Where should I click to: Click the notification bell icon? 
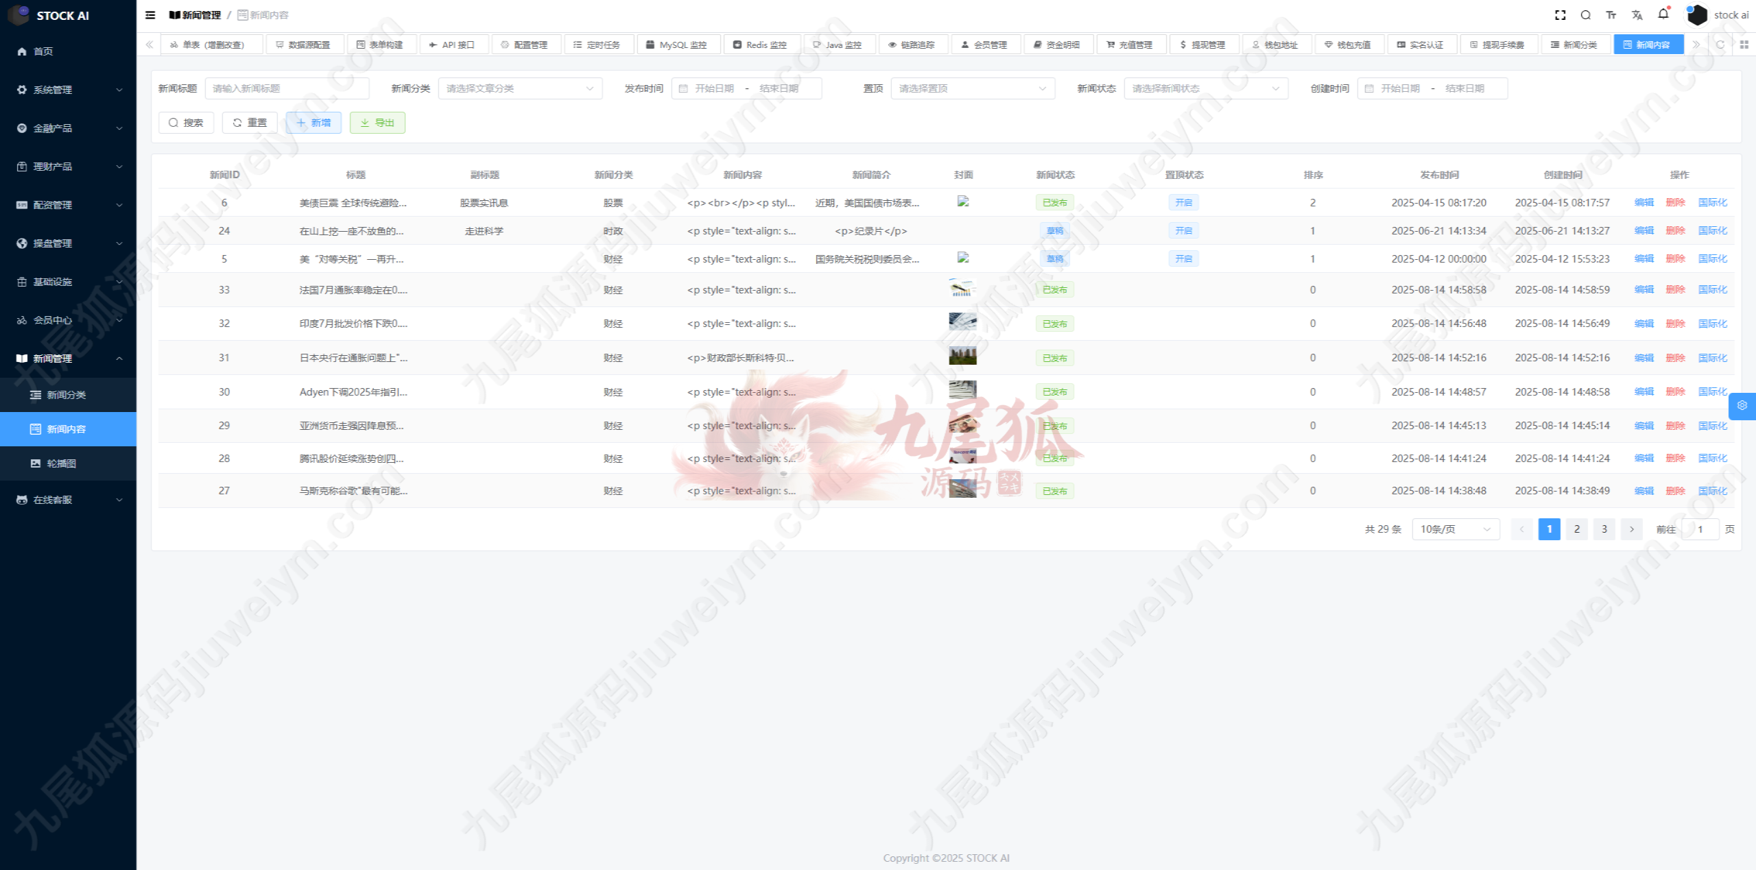point(1663,14)
